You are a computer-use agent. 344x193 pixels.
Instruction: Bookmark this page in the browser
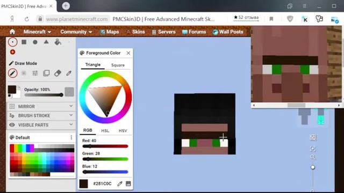[271, 19]
